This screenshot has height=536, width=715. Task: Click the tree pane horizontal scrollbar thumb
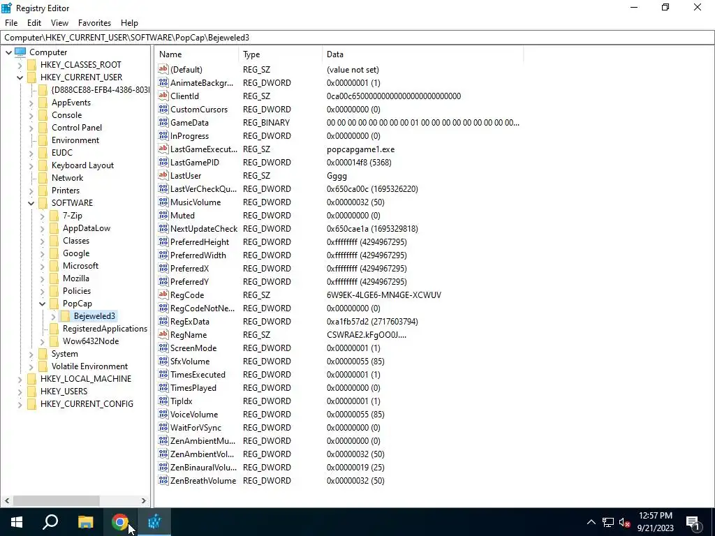point(57,500)
